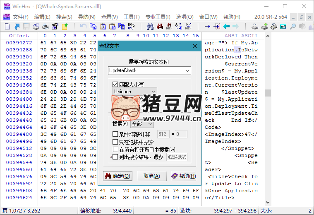
Task: Click the vertical scrollbar thumb
Action: tap(268, 93)
